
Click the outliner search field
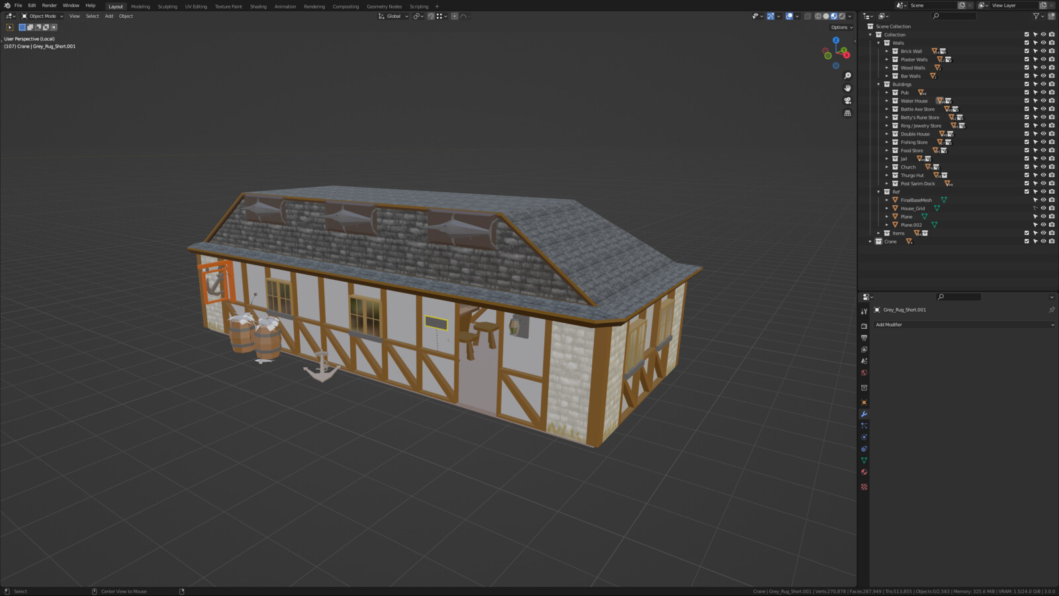[954, 16]
